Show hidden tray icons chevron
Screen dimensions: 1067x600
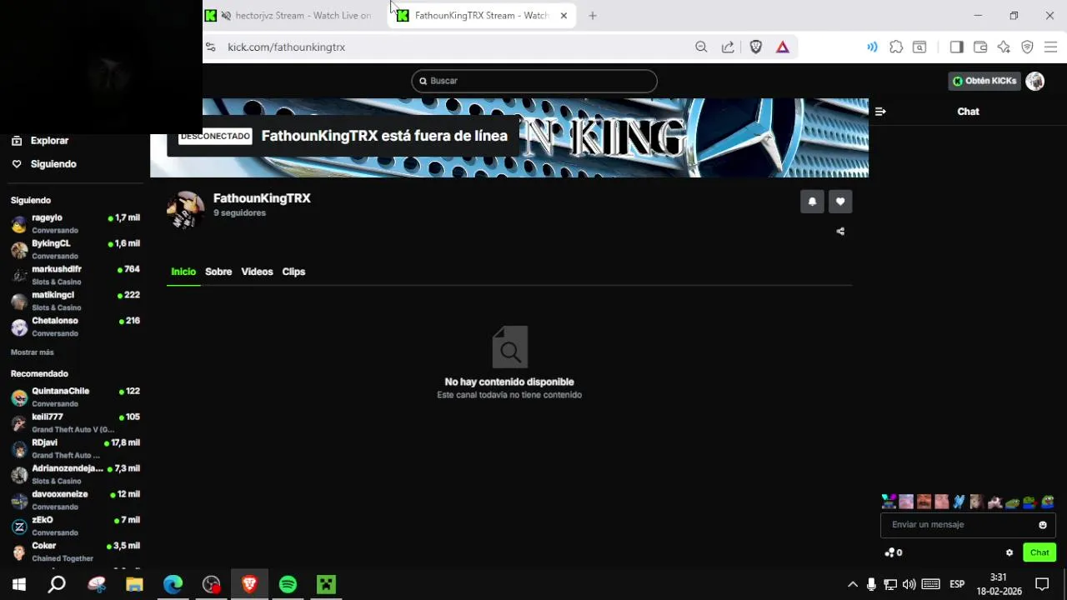853,584
